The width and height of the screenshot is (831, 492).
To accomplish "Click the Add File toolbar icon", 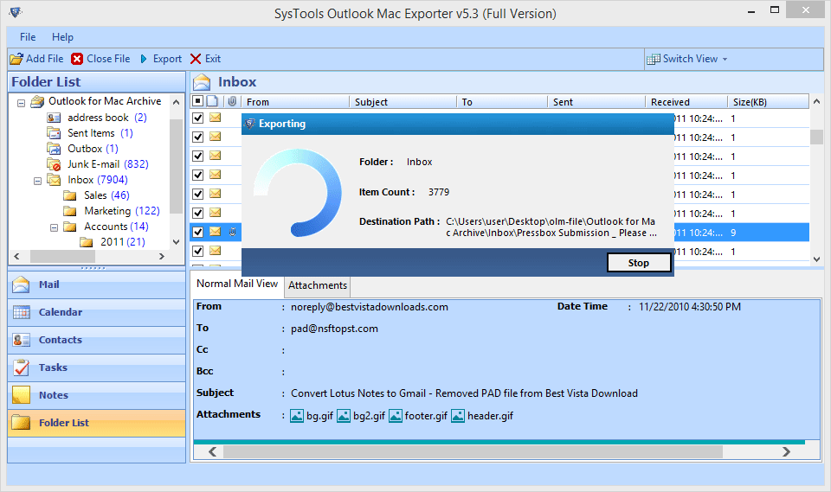I will [x=16, y=59].
